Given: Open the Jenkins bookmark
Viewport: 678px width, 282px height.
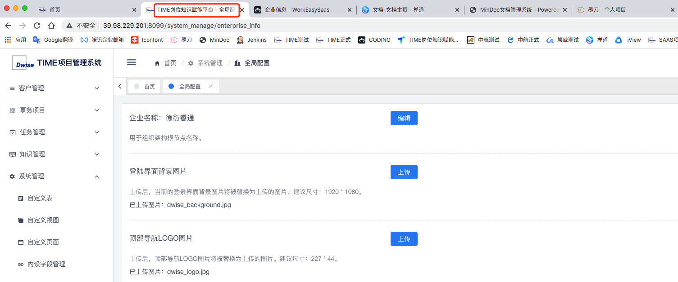Looking at the screenshot, I should pyautogui.click(x=251, y=40).
